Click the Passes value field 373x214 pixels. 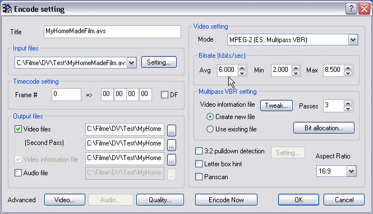coord(333,106)
